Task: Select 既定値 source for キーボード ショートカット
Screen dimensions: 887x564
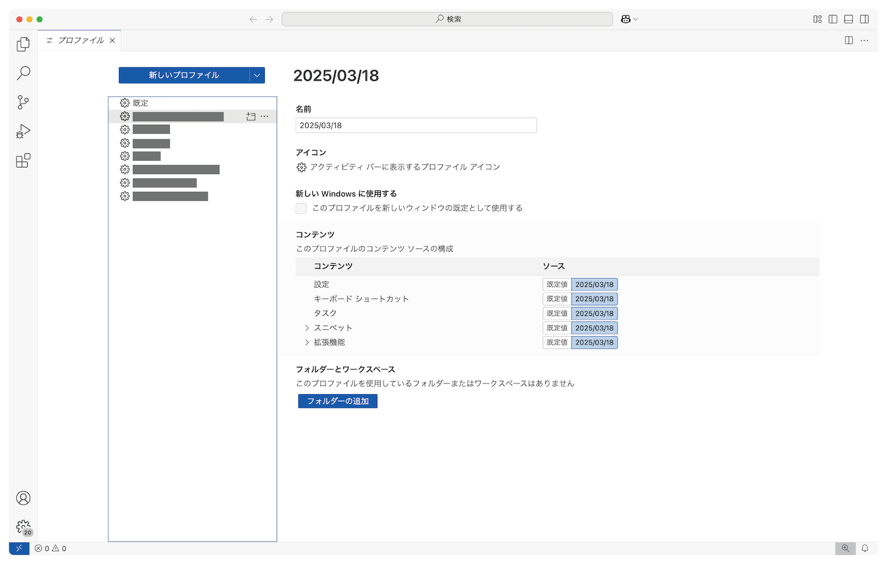Action: tap(556, 299)
